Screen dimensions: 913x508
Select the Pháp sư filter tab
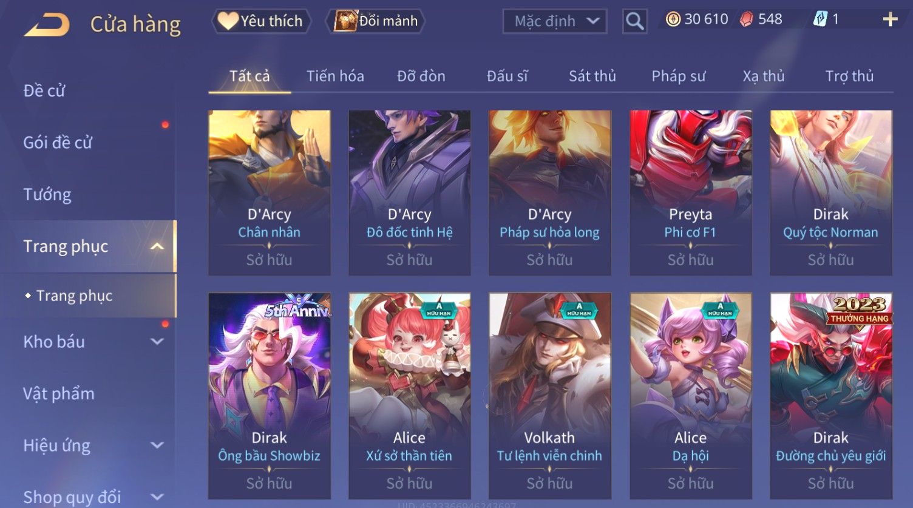tap(678, 76)
